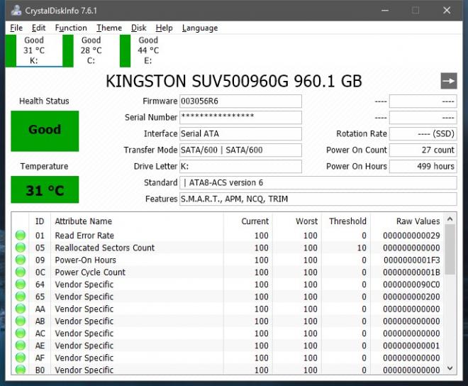The width and height of the screenshot is (468, 386).
Task: Open the File menu
Action: point(16,28)
